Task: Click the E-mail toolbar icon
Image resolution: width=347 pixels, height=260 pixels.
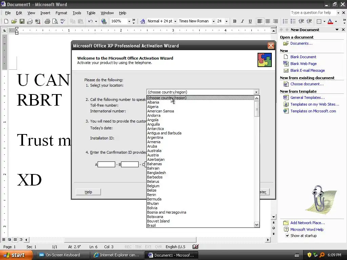Action: point(30,21)
